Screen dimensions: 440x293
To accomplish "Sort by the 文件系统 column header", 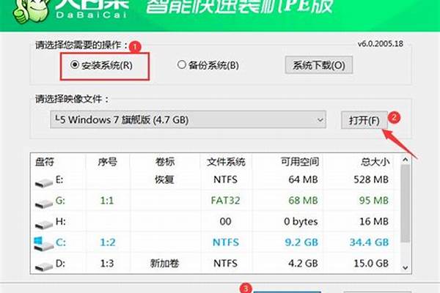I will click(x=226, y=162).
